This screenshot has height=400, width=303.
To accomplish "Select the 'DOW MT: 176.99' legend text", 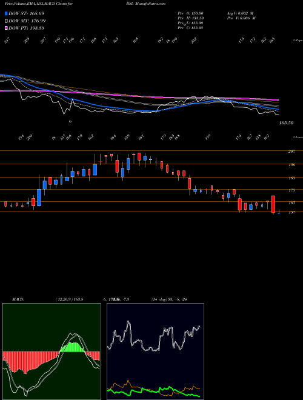I will [27, 21].
